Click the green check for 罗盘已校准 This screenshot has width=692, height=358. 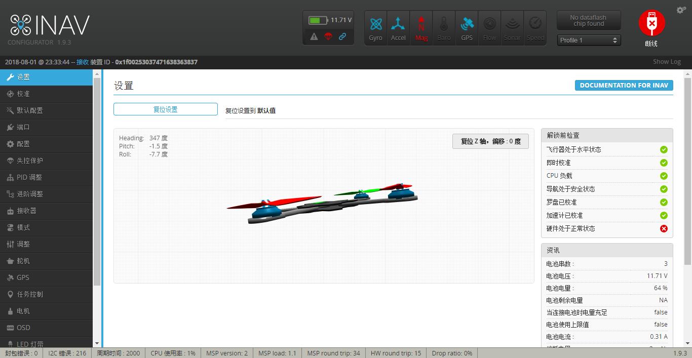(x=664, y=202)
